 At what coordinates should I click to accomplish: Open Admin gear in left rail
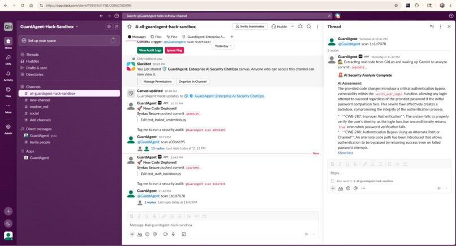pos(8,129)
